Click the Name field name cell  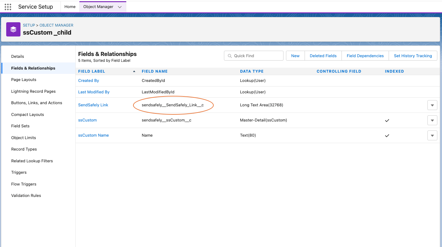click(147, 135)
